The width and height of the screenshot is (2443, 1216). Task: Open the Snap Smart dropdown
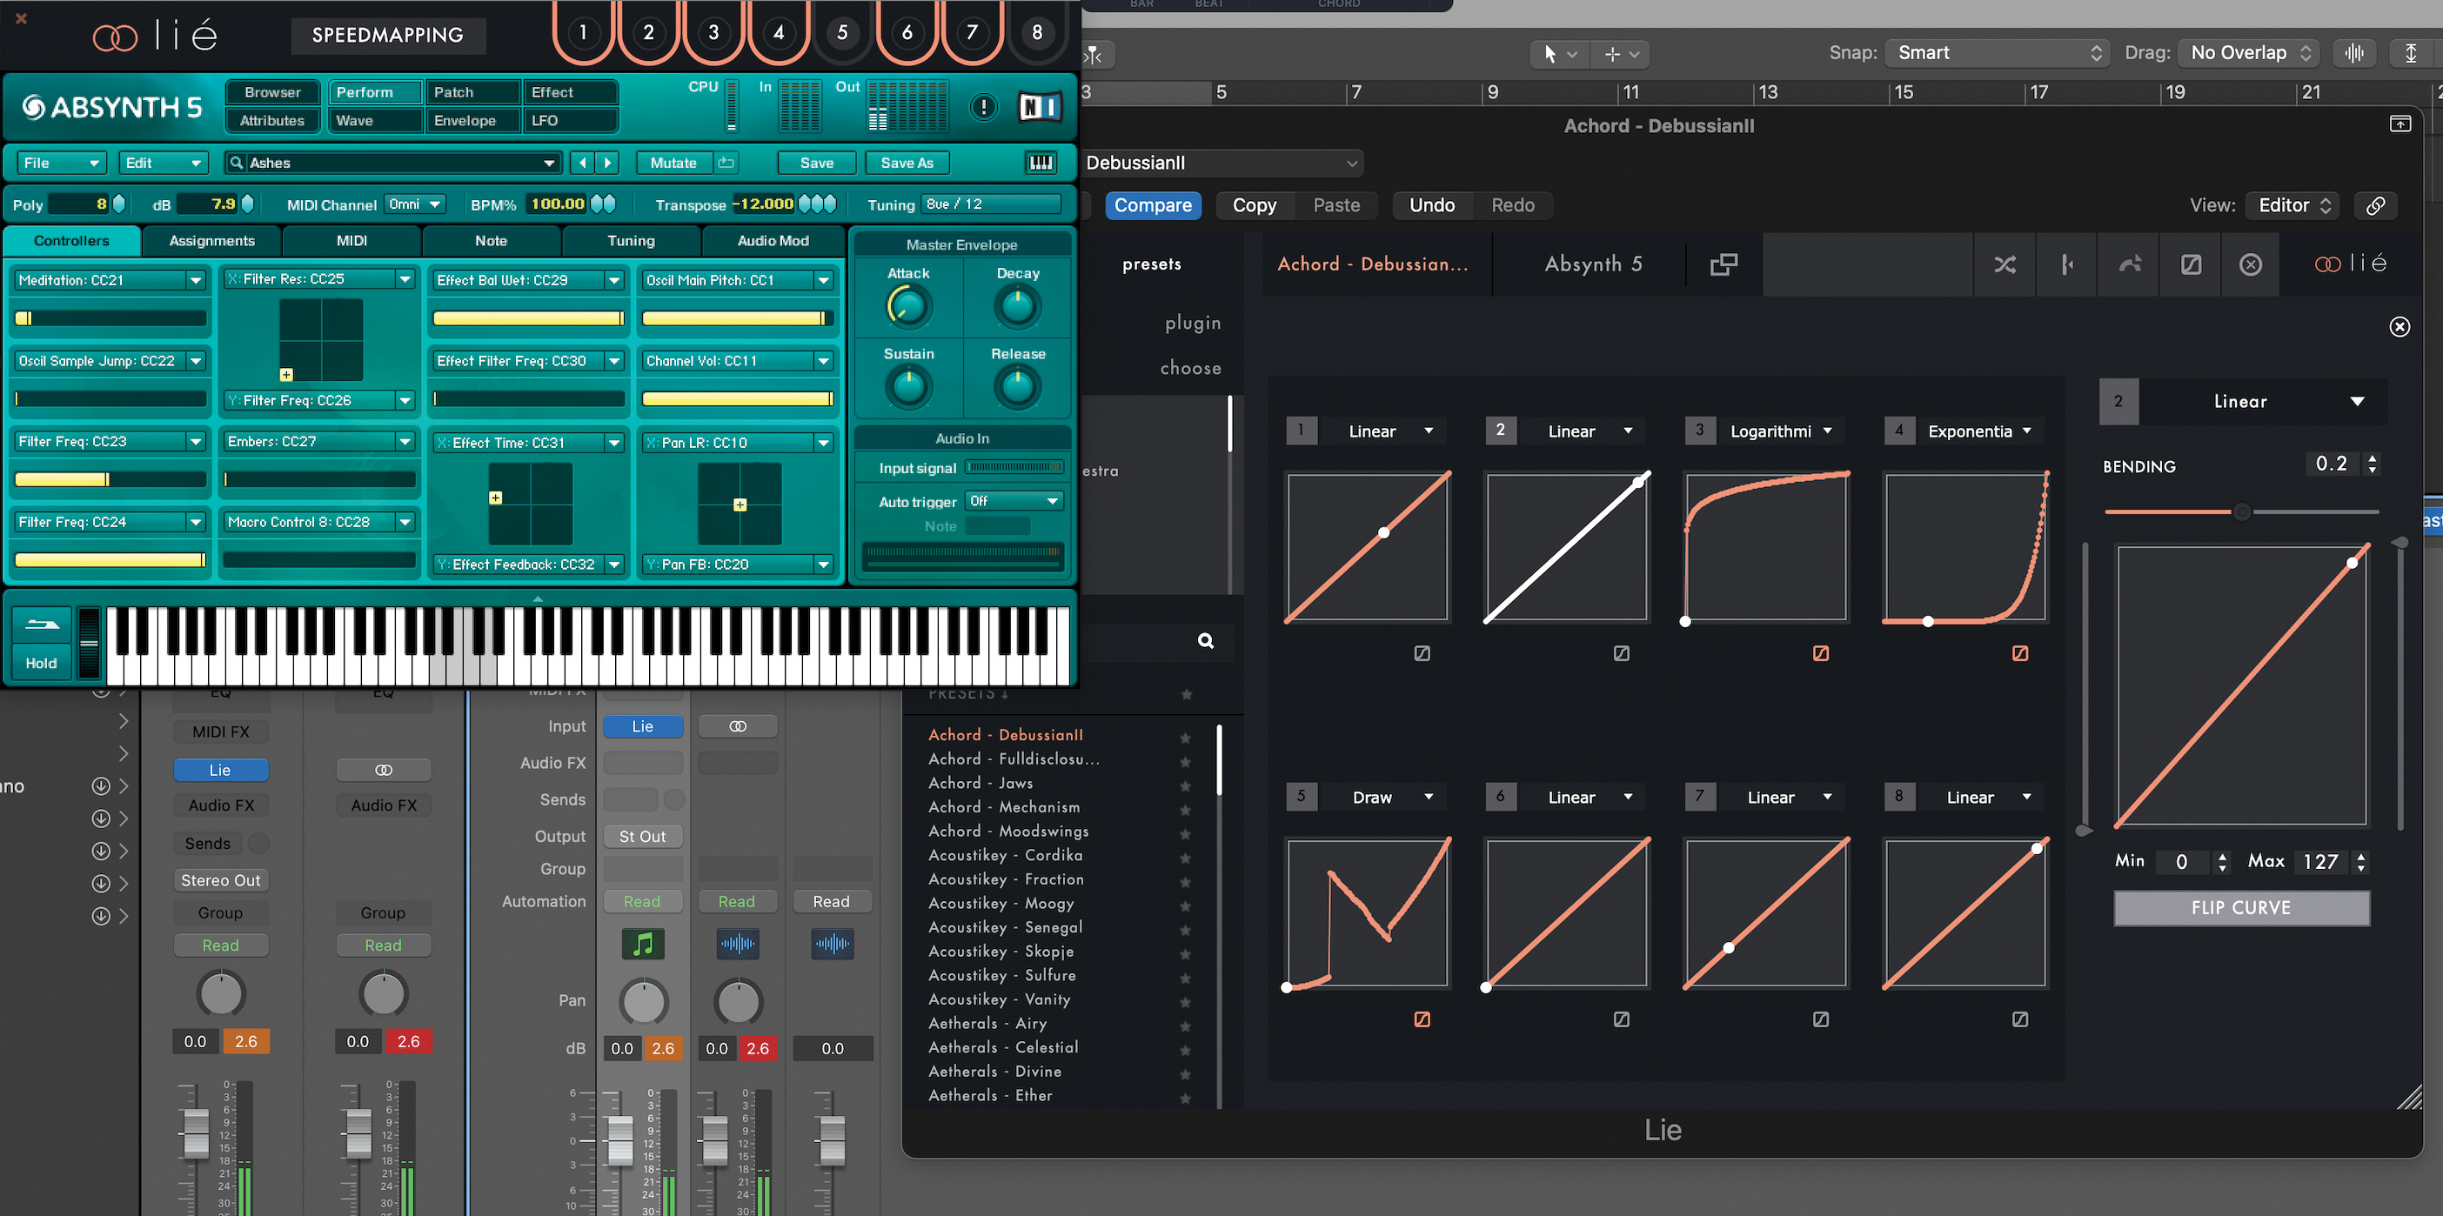click(x=1998, y=53)
